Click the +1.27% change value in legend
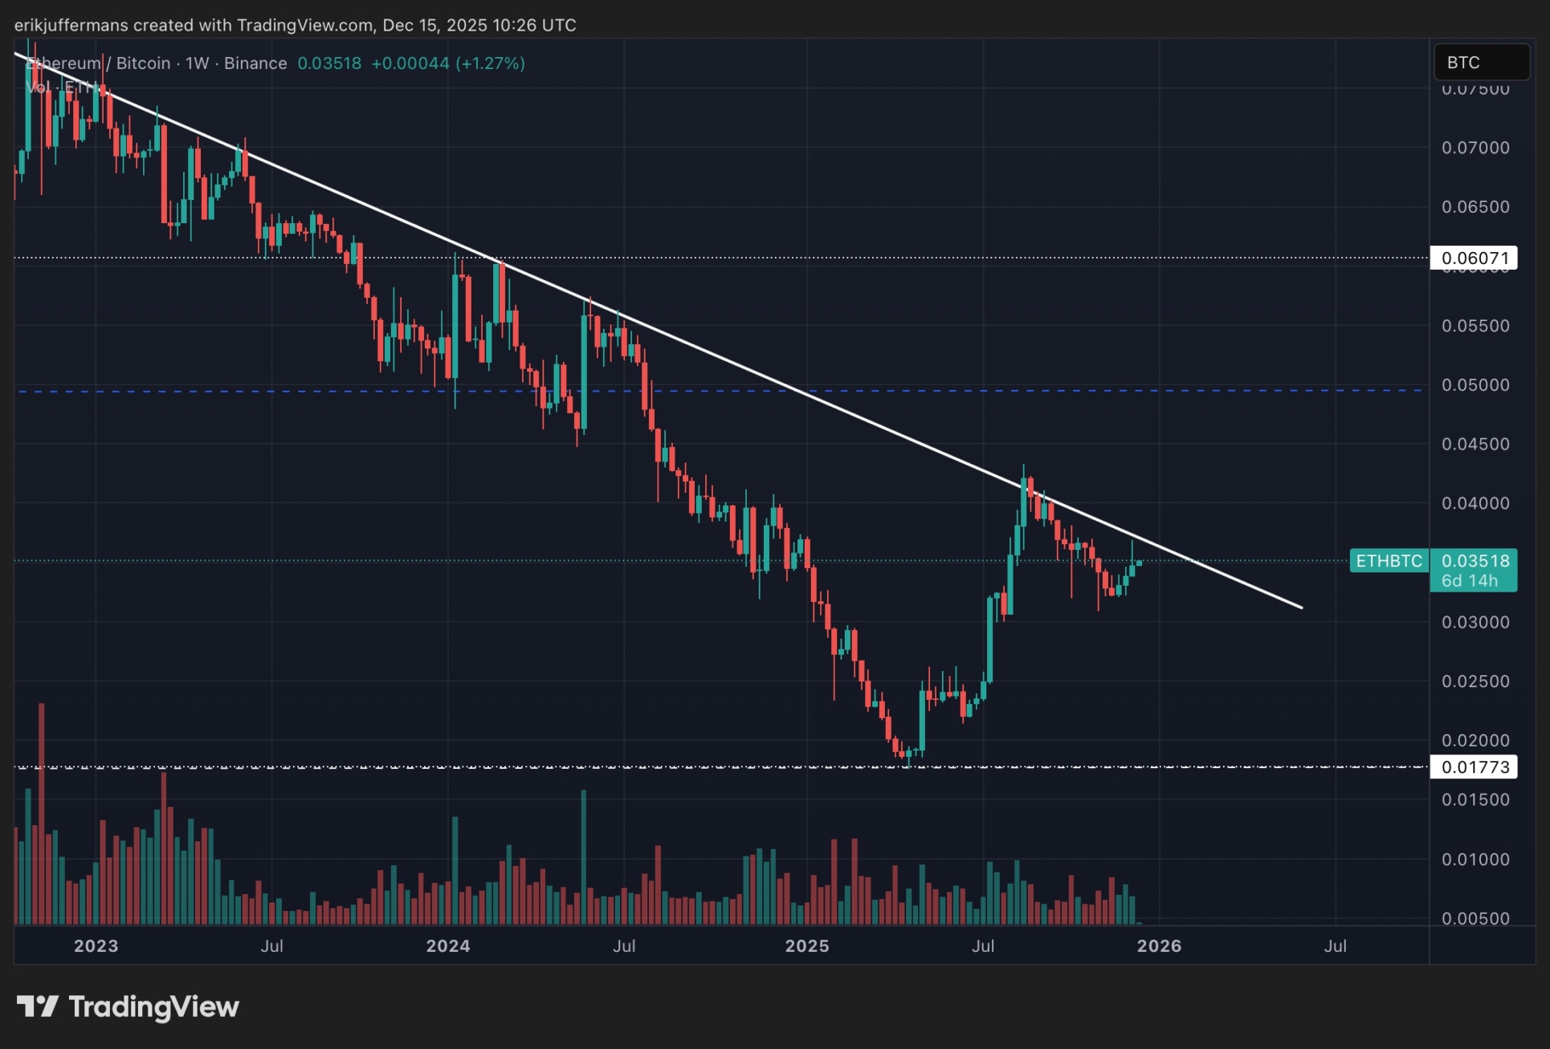The height and width of the screenshot is (1049, 1550). click(x=490, y=63)
